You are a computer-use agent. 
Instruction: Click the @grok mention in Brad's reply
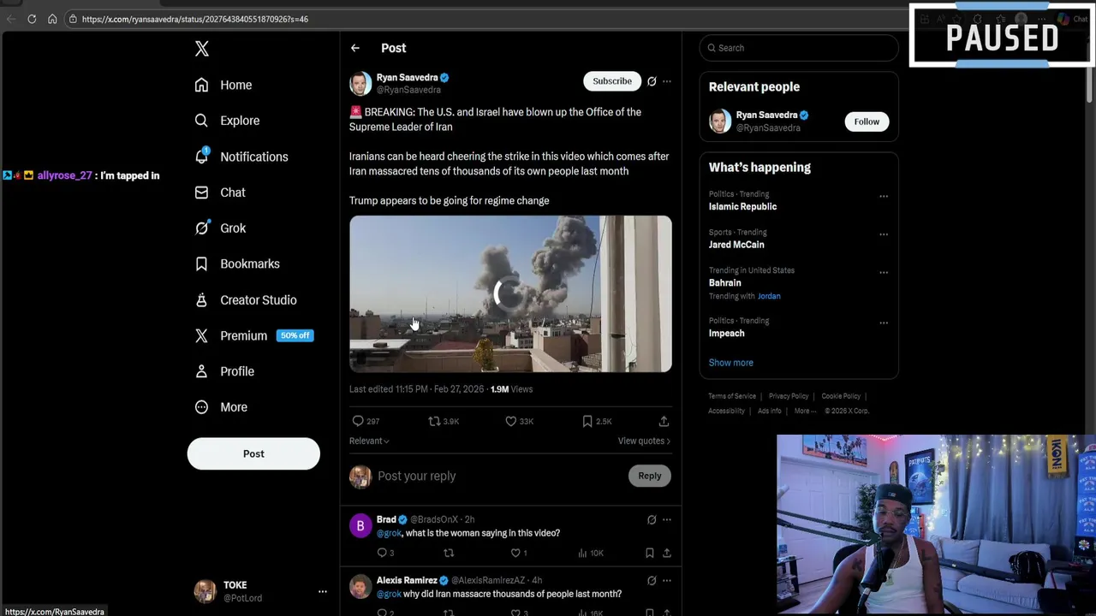tap(389, 533)
